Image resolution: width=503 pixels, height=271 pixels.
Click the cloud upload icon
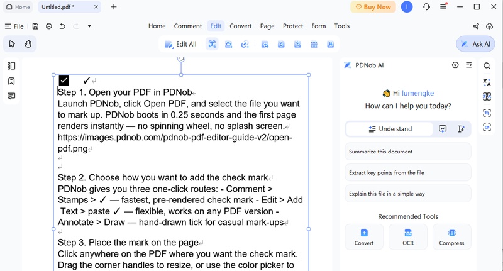[x=489, y=26]
